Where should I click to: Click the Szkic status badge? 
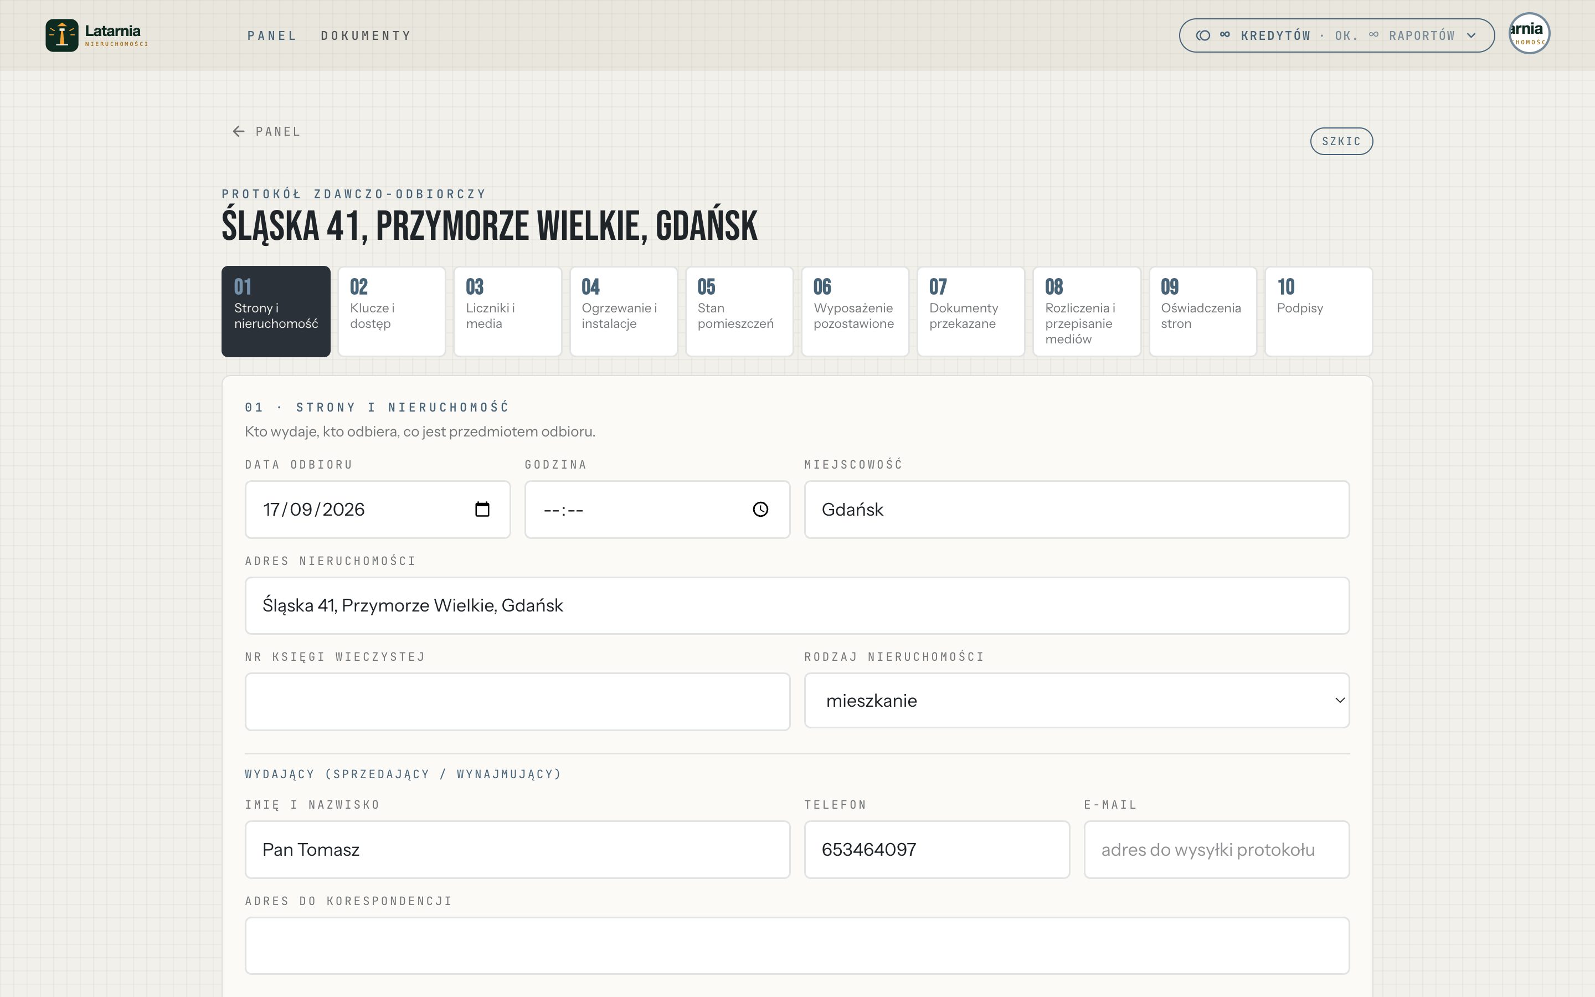pos(1341,141)
